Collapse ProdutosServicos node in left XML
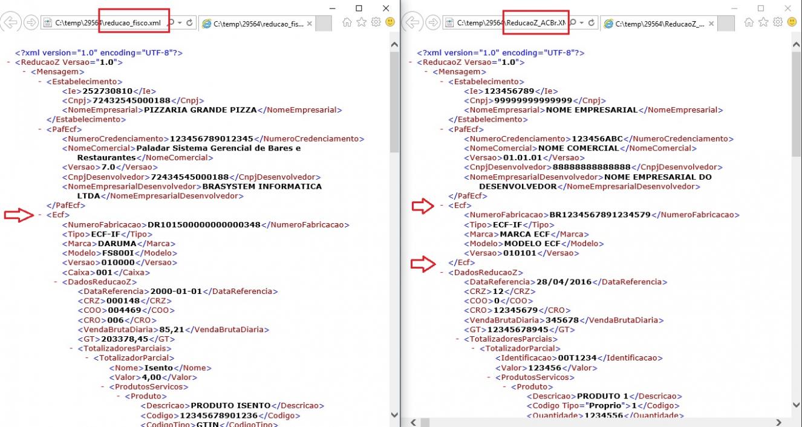802x427 pixels. tap(103, 386)
